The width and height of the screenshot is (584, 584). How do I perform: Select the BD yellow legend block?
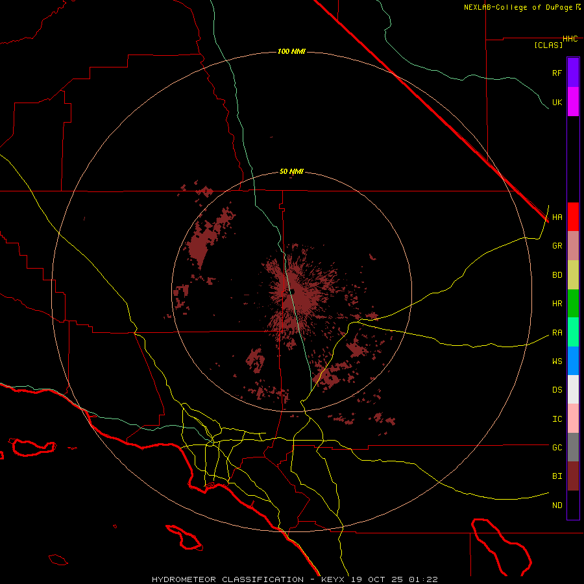573,274
